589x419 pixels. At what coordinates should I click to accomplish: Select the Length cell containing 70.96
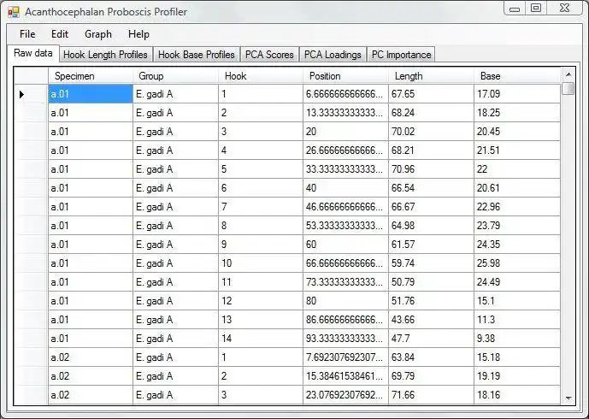[x=431, y=169]
